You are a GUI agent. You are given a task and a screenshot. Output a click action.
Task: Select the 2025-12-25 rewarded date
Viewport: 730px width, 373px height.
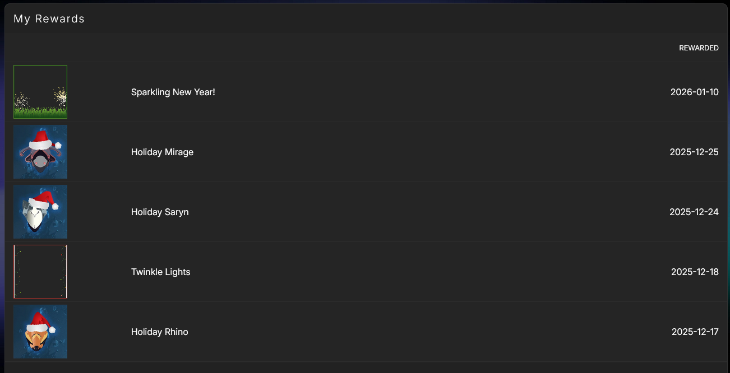click(x=694, y=152)
